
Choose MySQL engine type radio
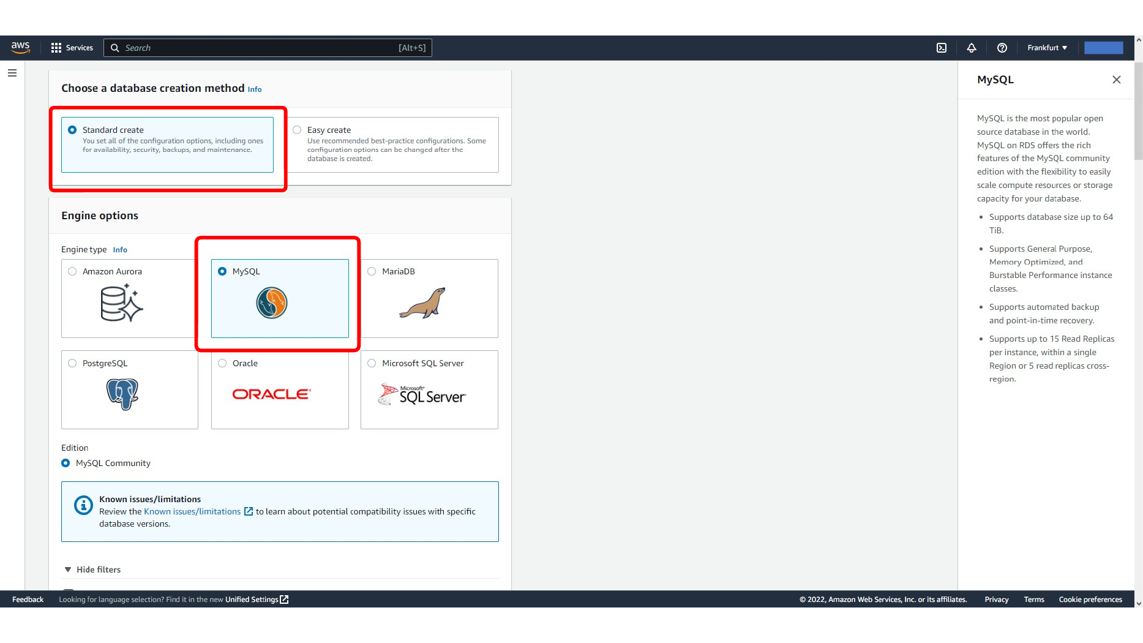tap(222, 271)
